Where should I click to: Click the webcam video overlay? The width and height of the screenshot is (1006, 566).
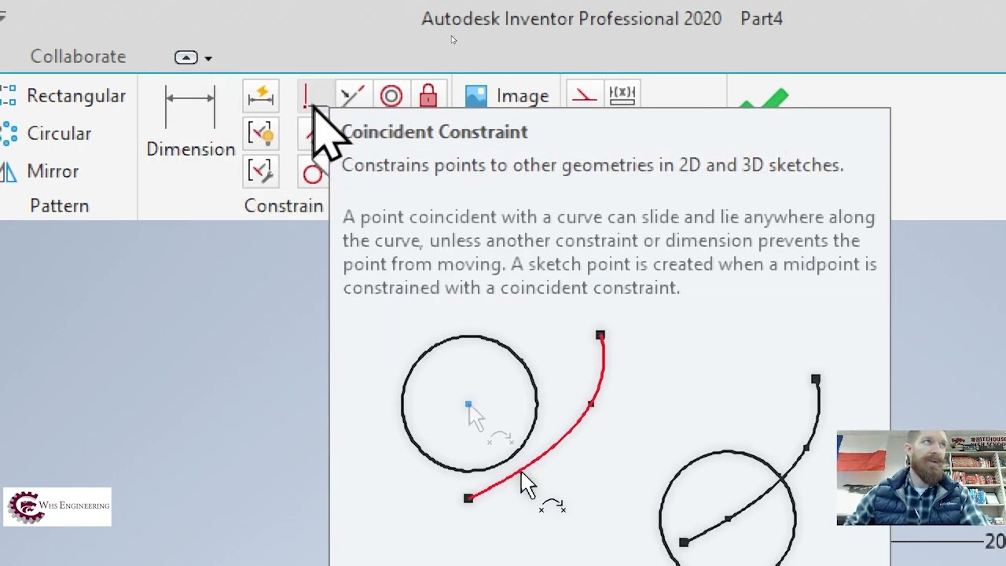[921, 478]
